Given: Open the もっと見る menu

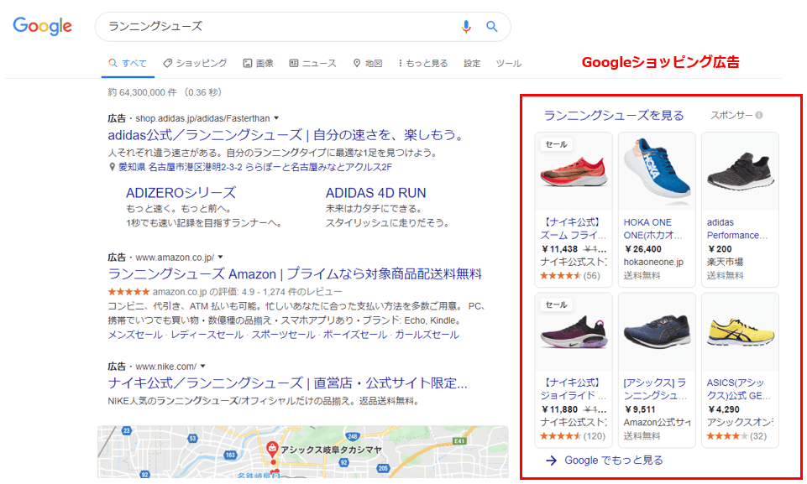Looking at the screenshot, I should (422, 63).
